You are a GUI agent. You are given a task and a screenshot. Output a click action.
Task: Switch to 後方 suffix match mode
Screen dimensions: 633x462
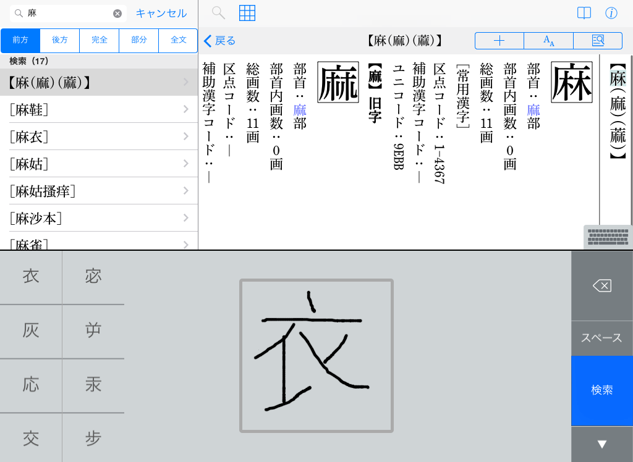pyautogui.click(x=60, y=40)
